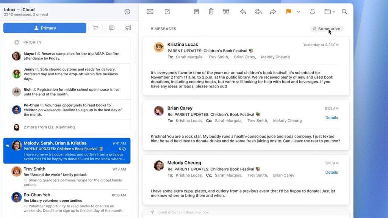Reply to the selected message
Viewport: 388px width, 218px height.
[x=243, y=11]
